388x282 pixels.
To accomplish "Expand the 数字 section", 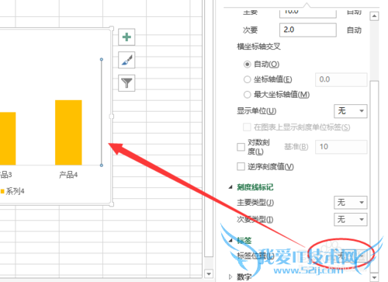I will tap(230, 277).
